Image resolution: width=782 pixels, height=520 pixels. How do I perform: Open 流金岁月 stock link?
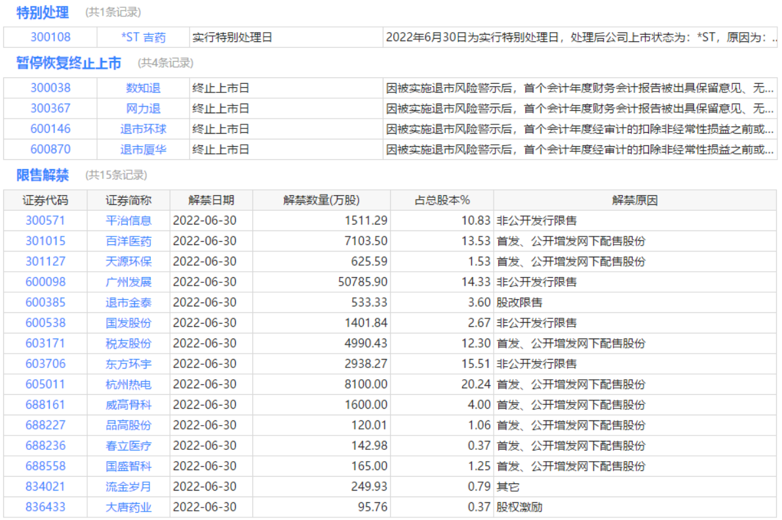click(x=128, y=486)
